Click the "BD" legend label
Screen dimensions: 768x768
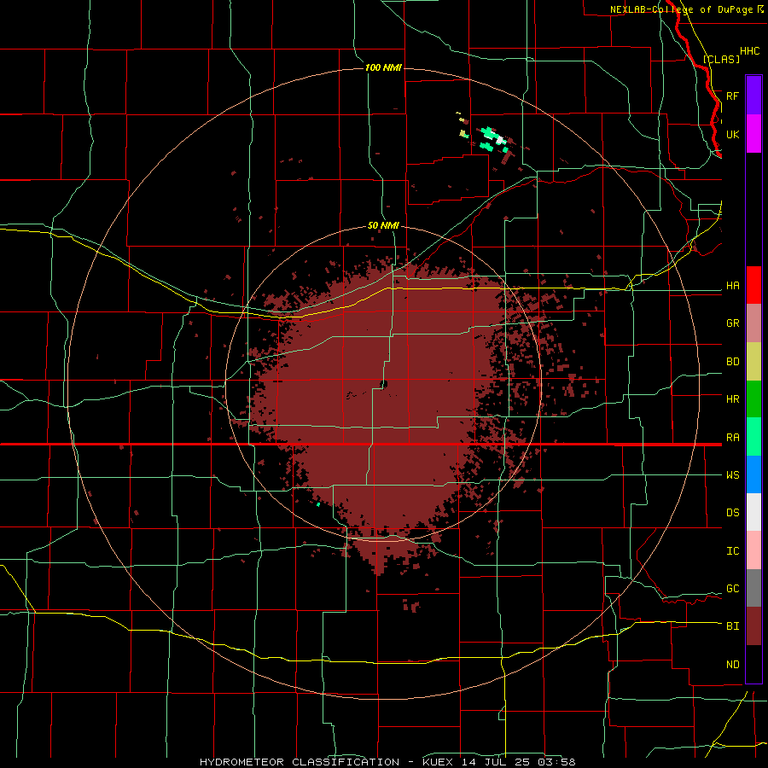(x=732, y=362)
